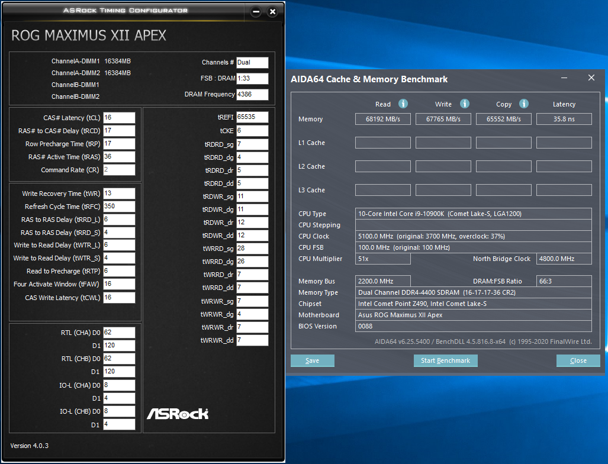Image resolution: width=608 pixels, height=464 pixels.
Task: Click the CAS# Latency (tCL) field
Action: [x=119, y=118]
